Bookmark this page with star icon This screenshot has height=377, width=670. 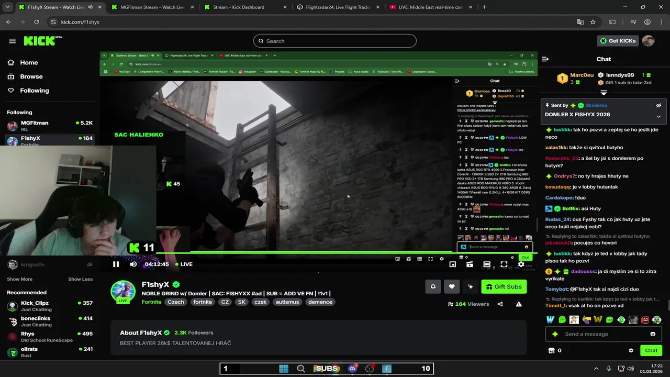pyautogui.click(x=593, y=22)
